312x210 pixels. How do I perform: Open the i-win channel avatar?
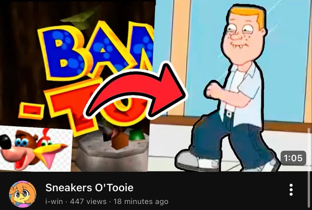click(x=23, y=194)
